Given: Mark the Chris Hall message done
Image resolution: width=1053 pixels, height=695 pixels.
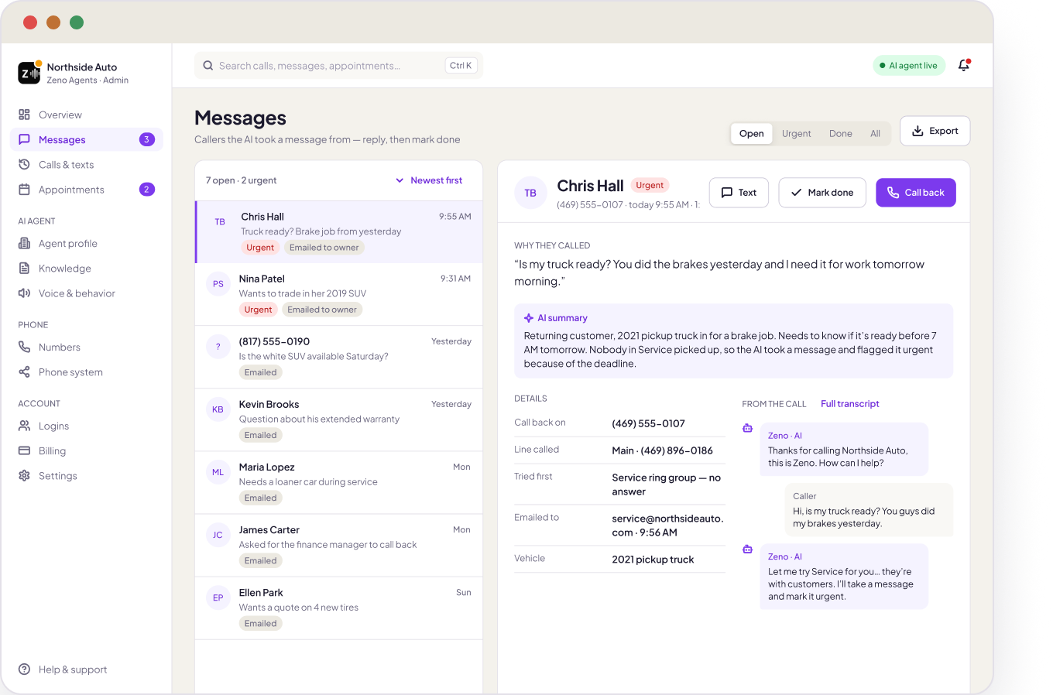Looking at the screenshot, I should coord(822,193).
